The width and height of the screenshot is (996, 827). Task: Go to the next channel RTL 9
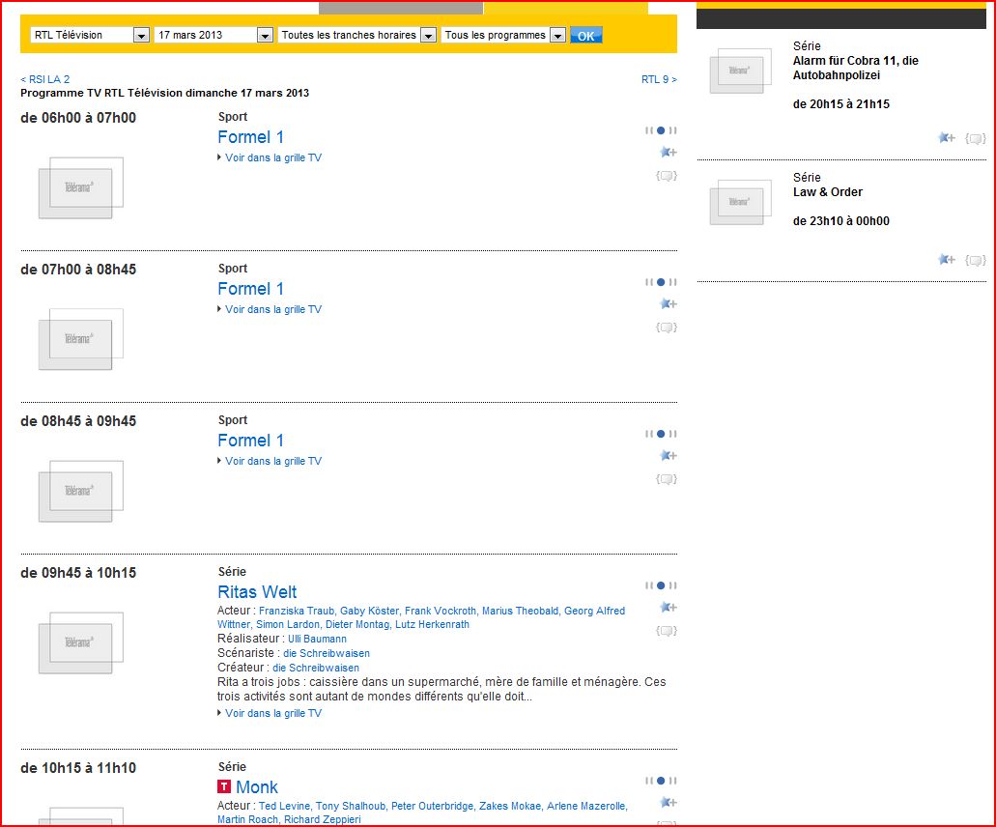pos(659,79)
